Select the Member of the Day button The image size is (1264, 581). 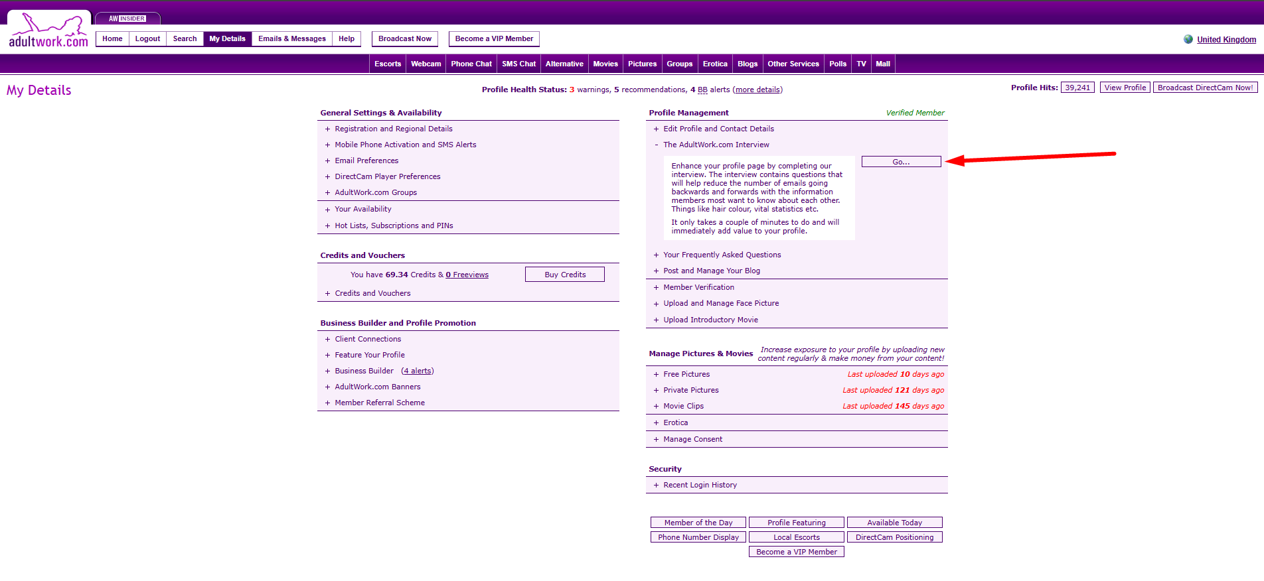pos(698,523)
